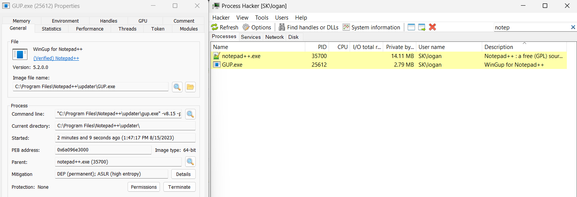Select the GUP.exe process row
The image size is (577, 197).
point(389,65)
